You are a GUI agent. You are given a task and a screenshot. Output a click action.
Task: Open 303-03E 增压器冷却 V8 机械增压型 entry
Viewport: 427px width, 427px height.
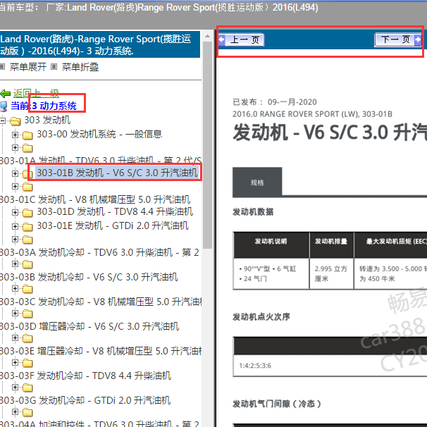pyautogui.click(x=101, y=351)
